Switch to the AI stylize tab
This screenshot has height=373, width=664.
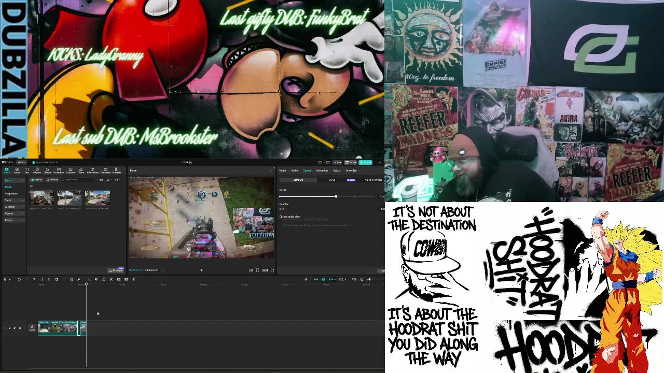coord(351,170)
